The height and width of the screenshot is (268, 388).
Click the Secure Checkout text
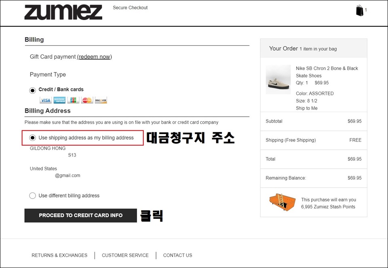130,8
